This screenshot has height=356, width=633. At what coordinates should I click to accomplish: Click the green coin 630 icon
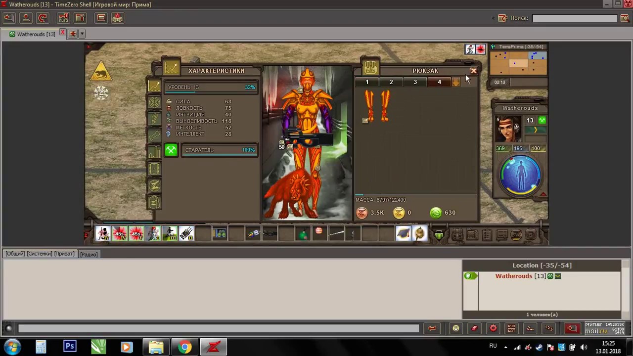[x=436, y=213]
